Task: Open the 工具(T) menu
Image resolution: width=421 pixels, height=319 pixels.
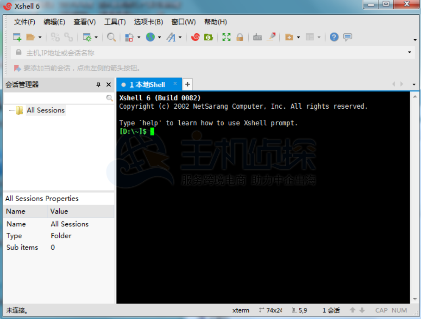Action: (115, 22)
